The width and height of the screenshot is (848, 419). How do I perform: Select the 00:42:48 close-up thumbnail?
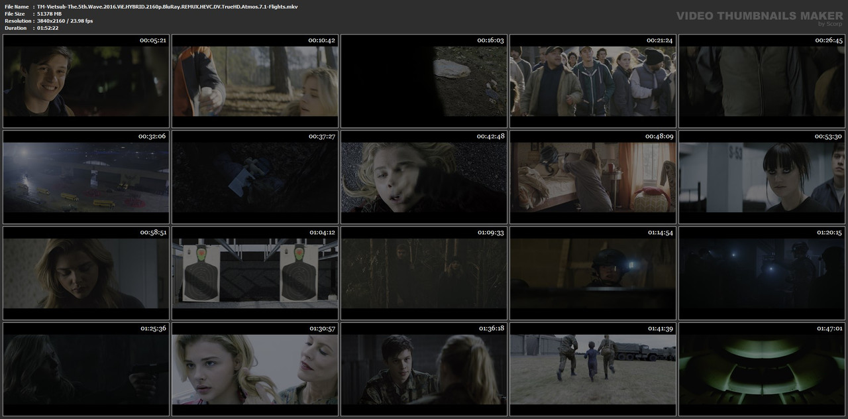424,177
